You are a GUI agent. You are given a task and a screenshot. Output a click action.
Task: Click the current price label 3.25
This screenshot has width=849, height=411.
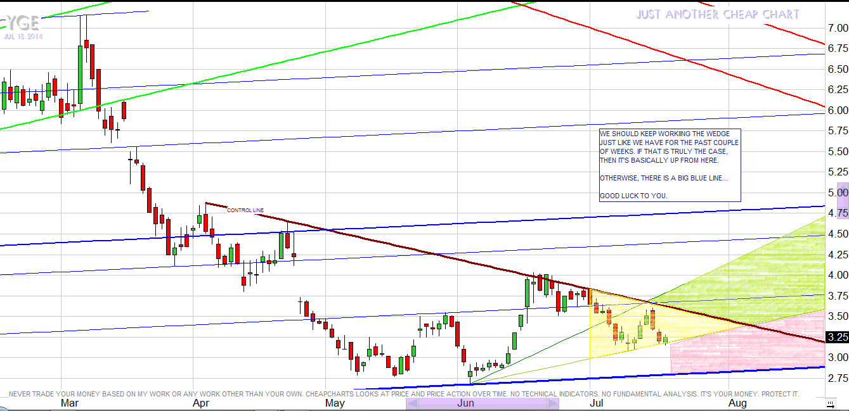pyautogui.click(x=838, y=337)
